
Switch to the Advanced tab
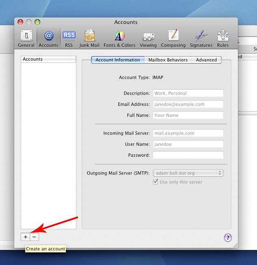(206, 60)
